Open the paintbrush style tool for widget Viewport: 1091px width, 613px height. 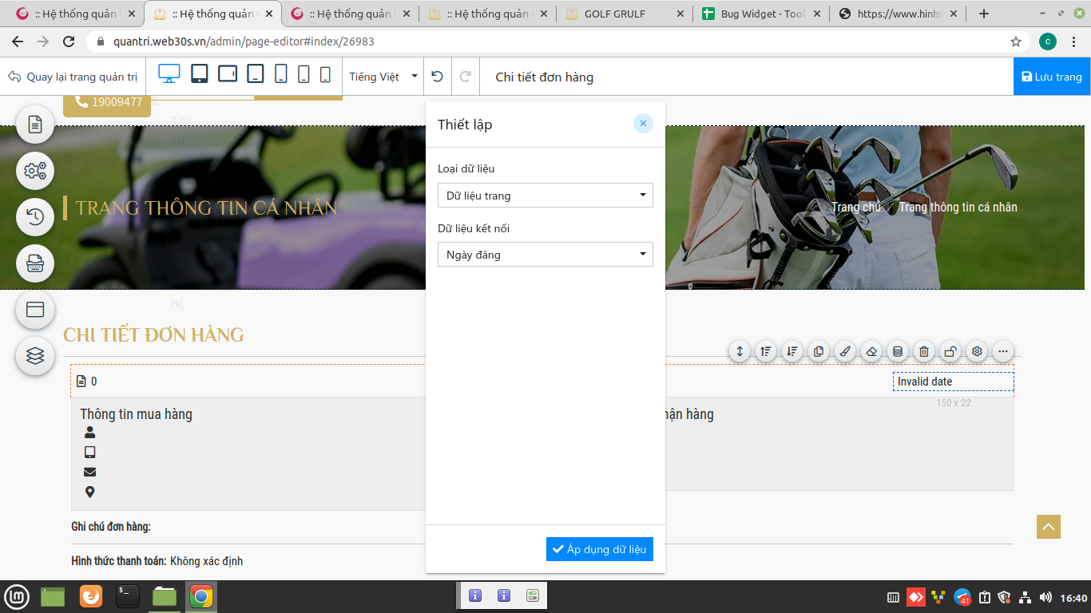click(845, 351)
